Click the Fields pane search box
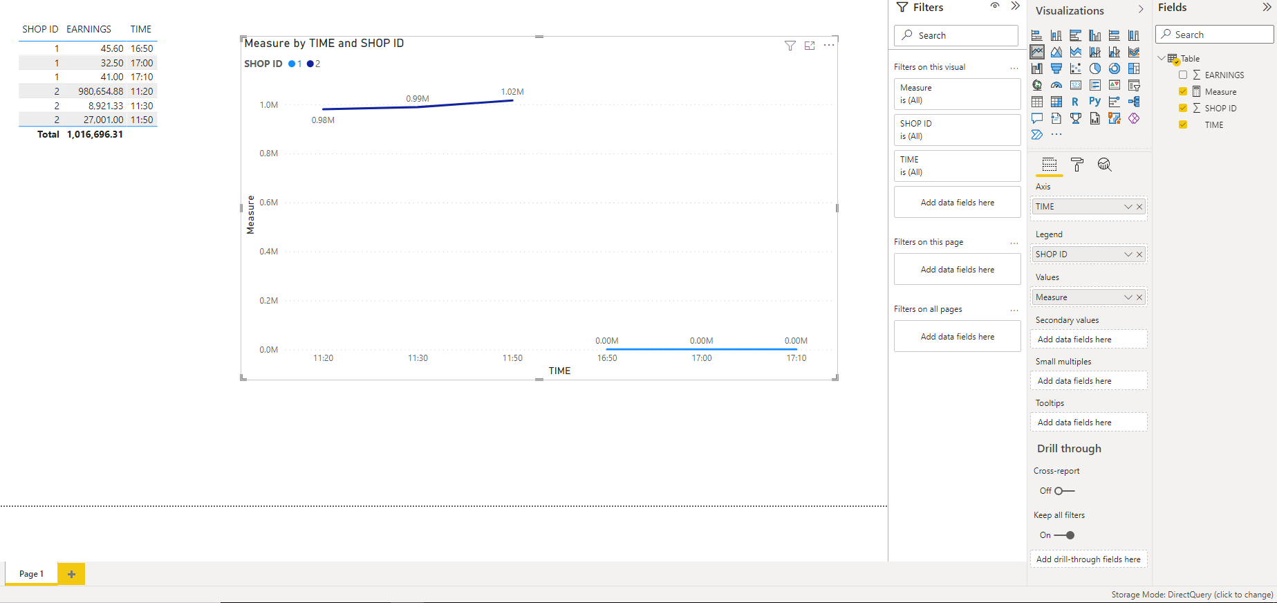The width and height of the screenshot is (1277, 603). click(x=1214, y=35)
